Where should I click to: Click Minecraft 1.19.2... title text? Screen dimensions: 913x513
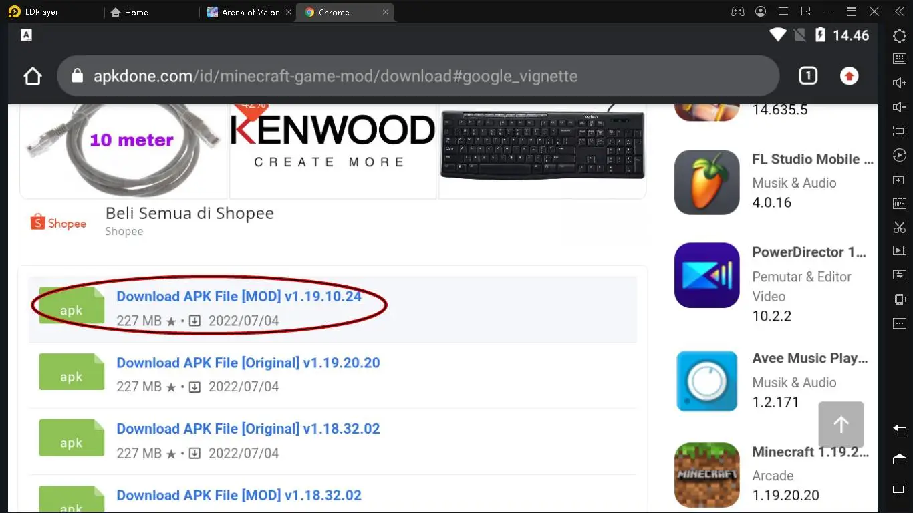click(811, 452)
